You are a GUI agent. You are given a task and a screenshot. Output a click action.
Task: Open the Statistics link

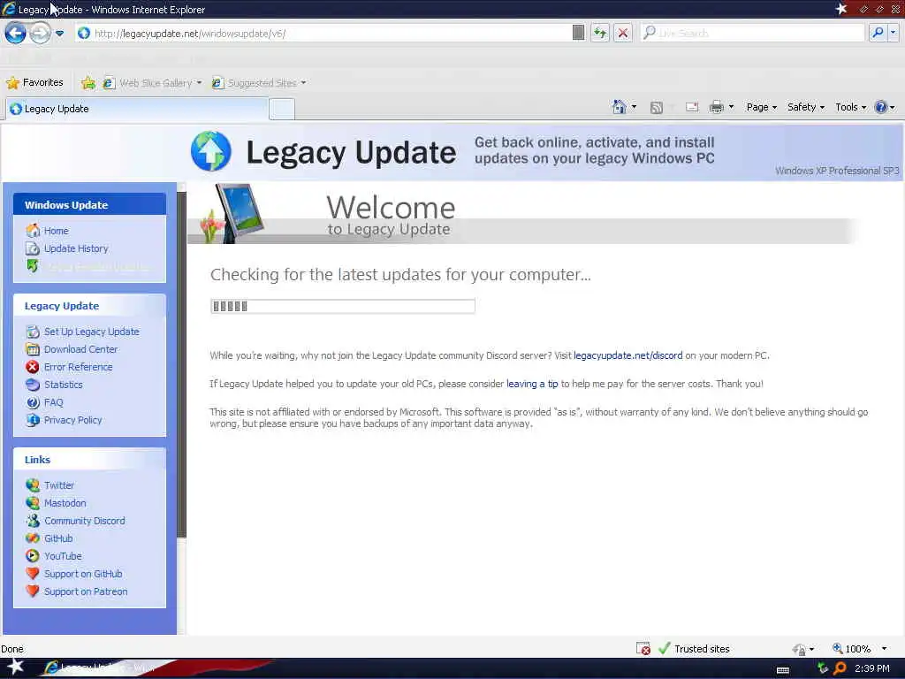coord(64,385)
